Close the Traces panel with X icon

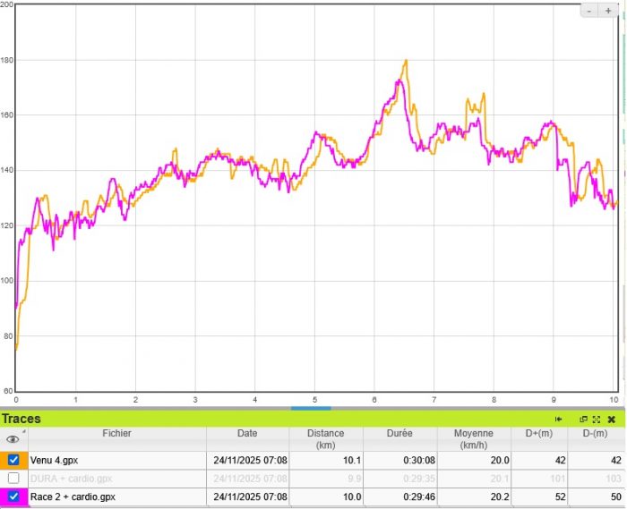coord(611,419)
